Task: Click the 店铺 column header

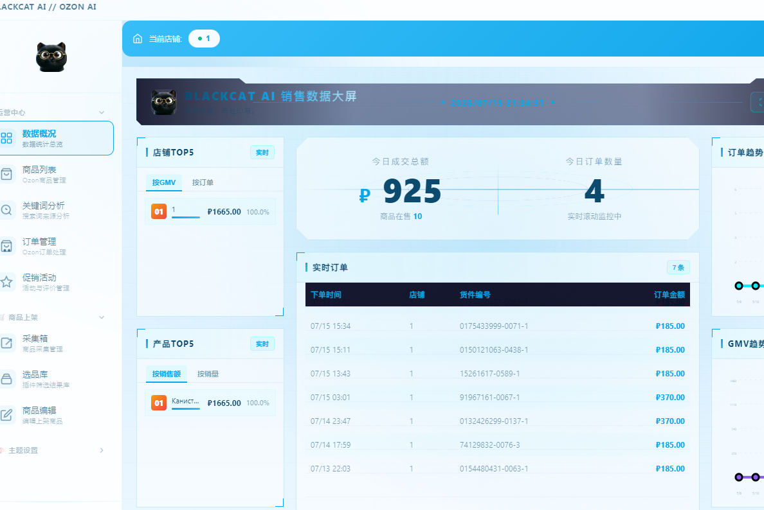Action: tap(417, 294)
